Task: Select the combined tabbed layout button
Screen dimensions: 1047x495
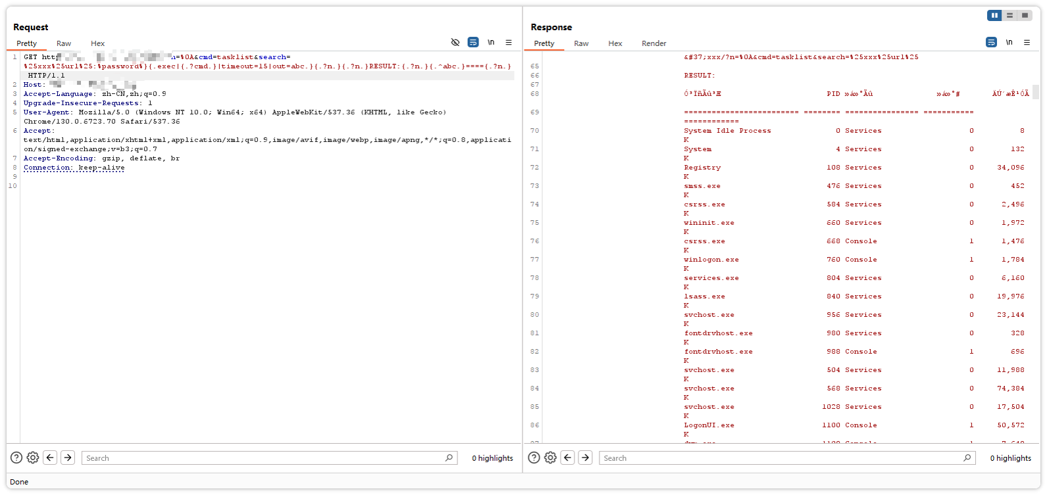Action: (x=1025, y=15)
